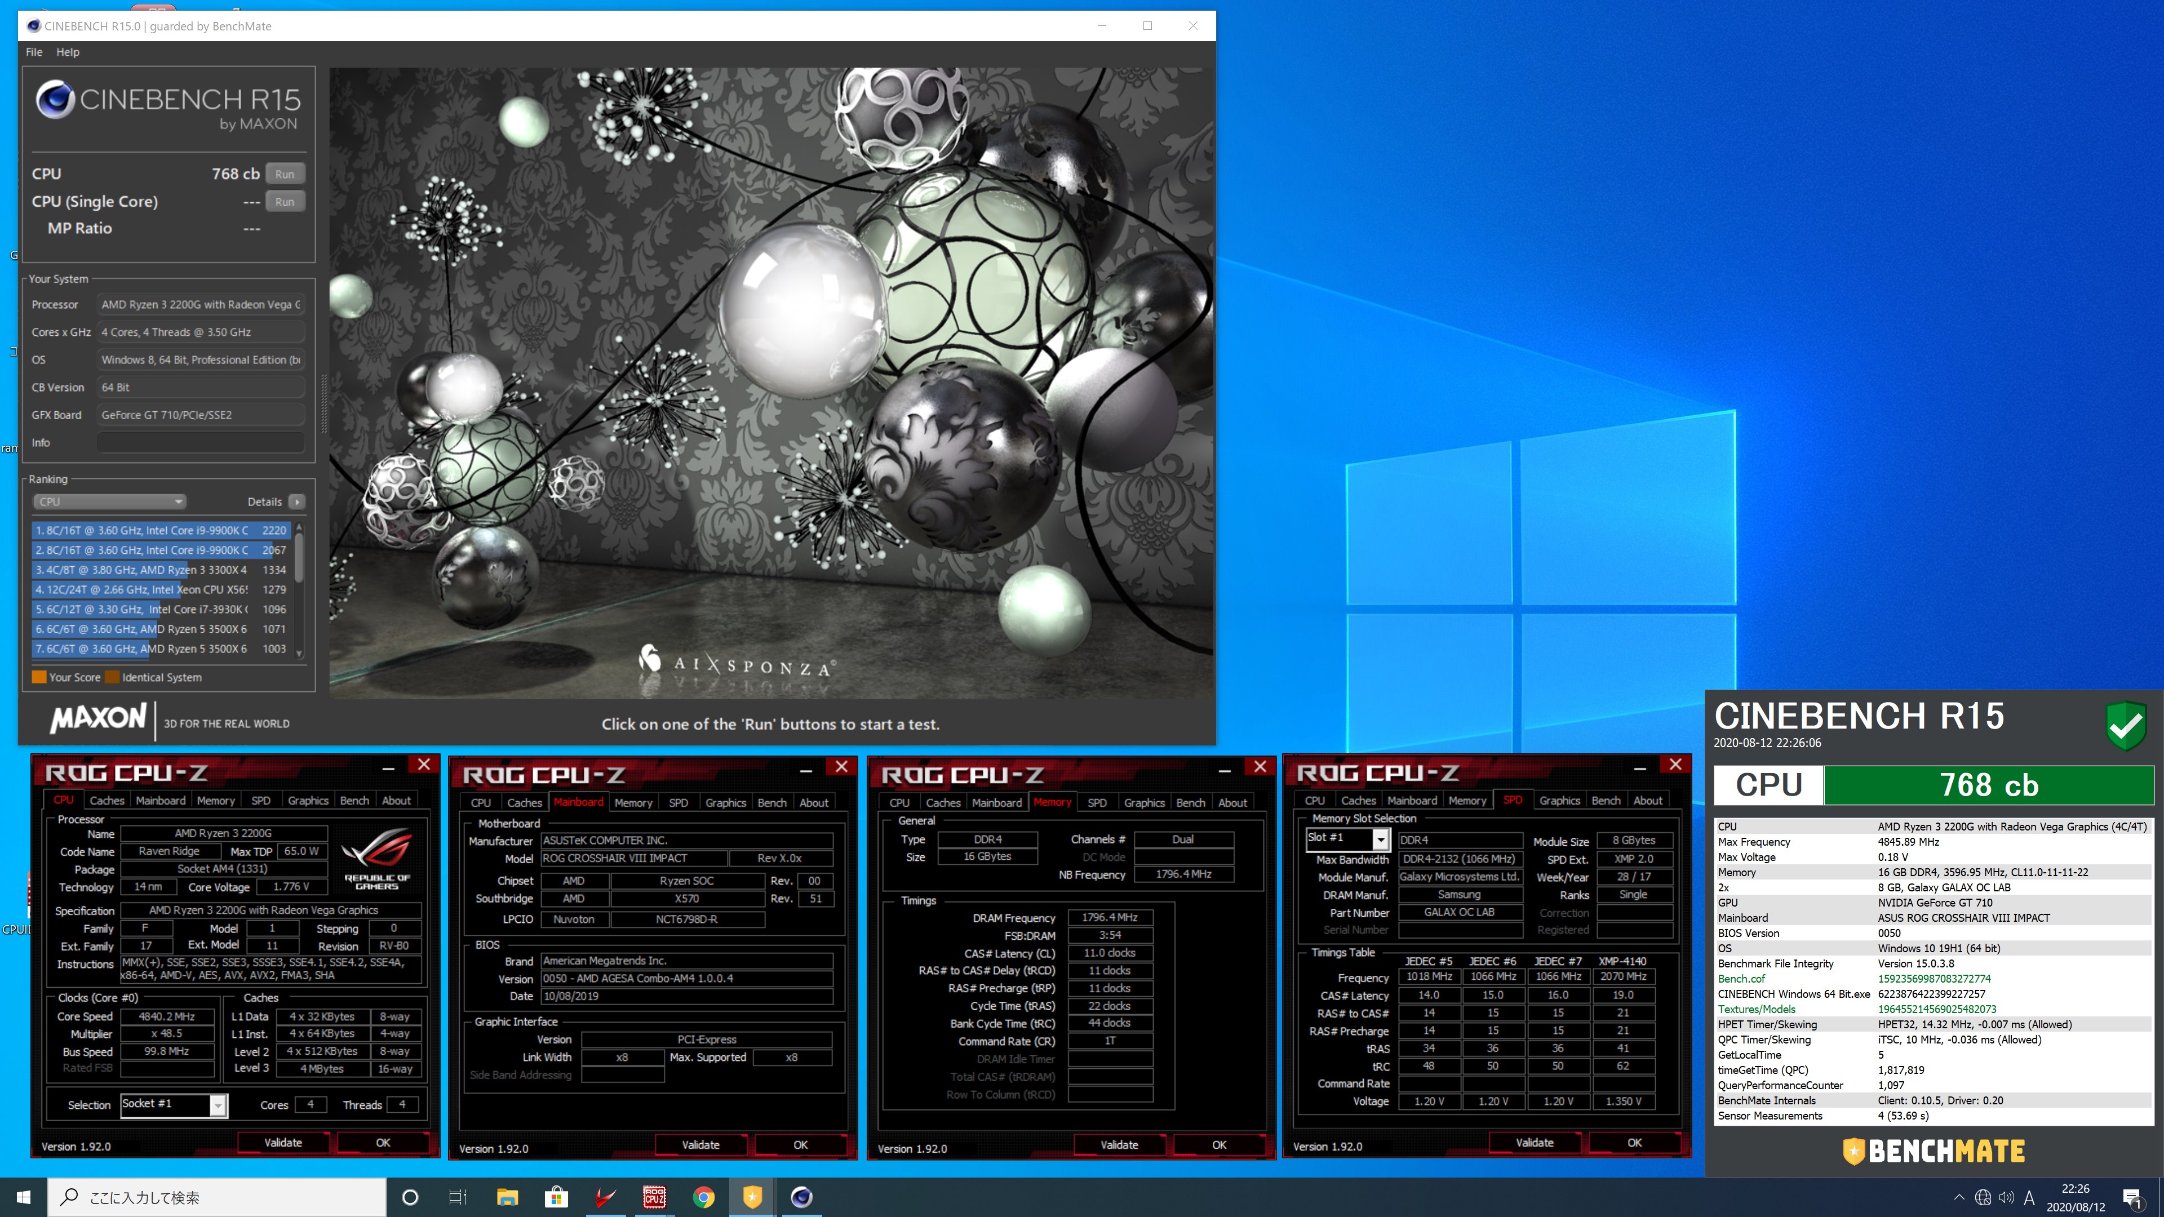Screen dimensions: 2164x1217
Task: Click the BenchMate logo at panel bottom
Action: (1933, 1151)
